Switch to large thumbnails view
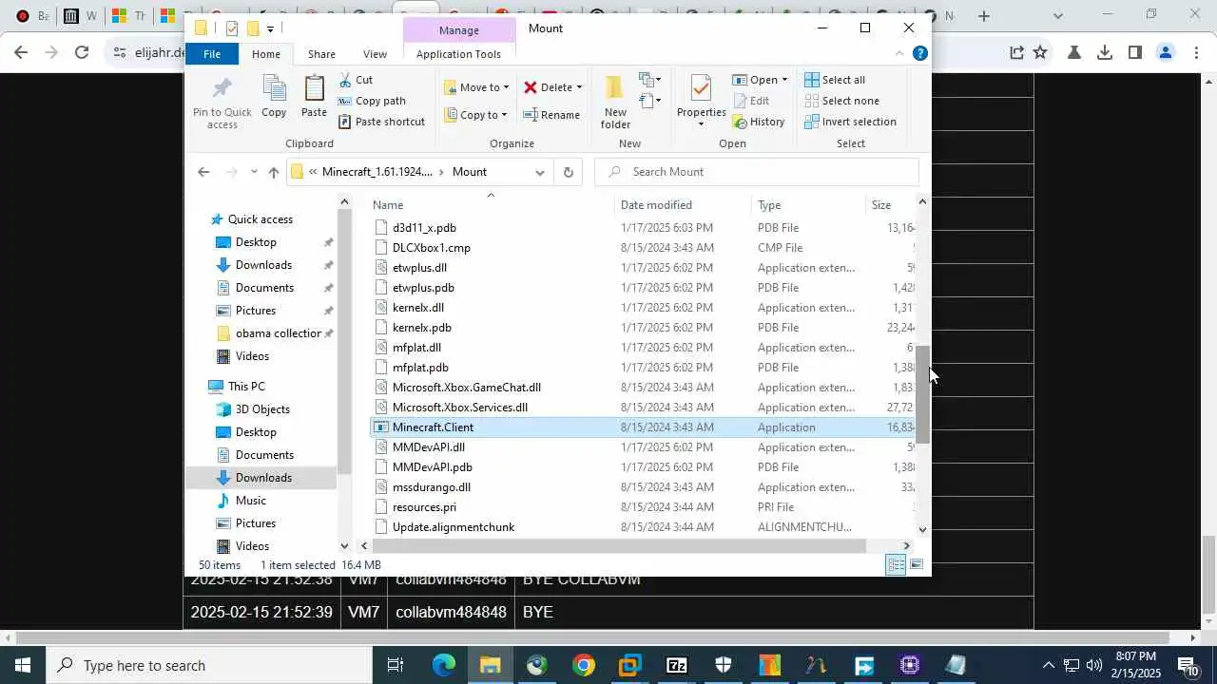Image resolution: width=1217 pixels, height=684 pixels. (x=917, y=565)
